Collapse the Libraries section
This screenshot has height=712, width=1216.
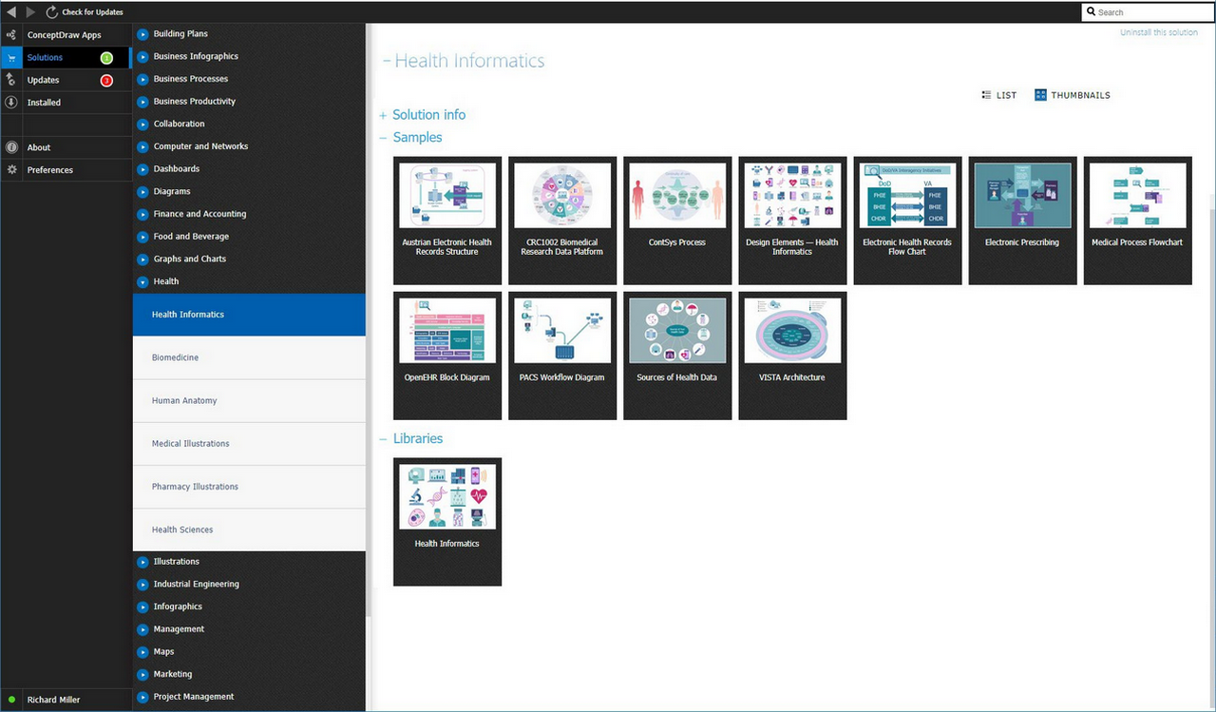(411, 439)
